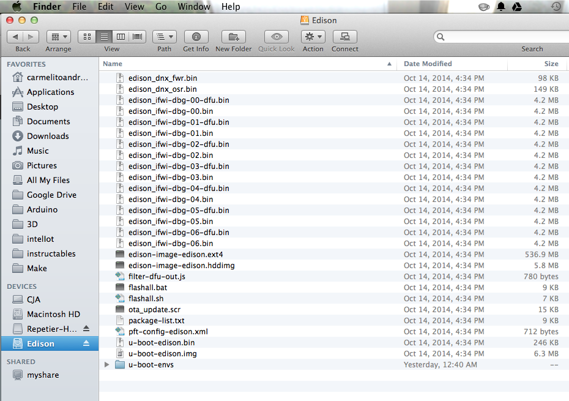The width and height of the screenshot is (569, 401).
Task: Select the pft-config-edison.xml file icon
Action: (120, 331)
